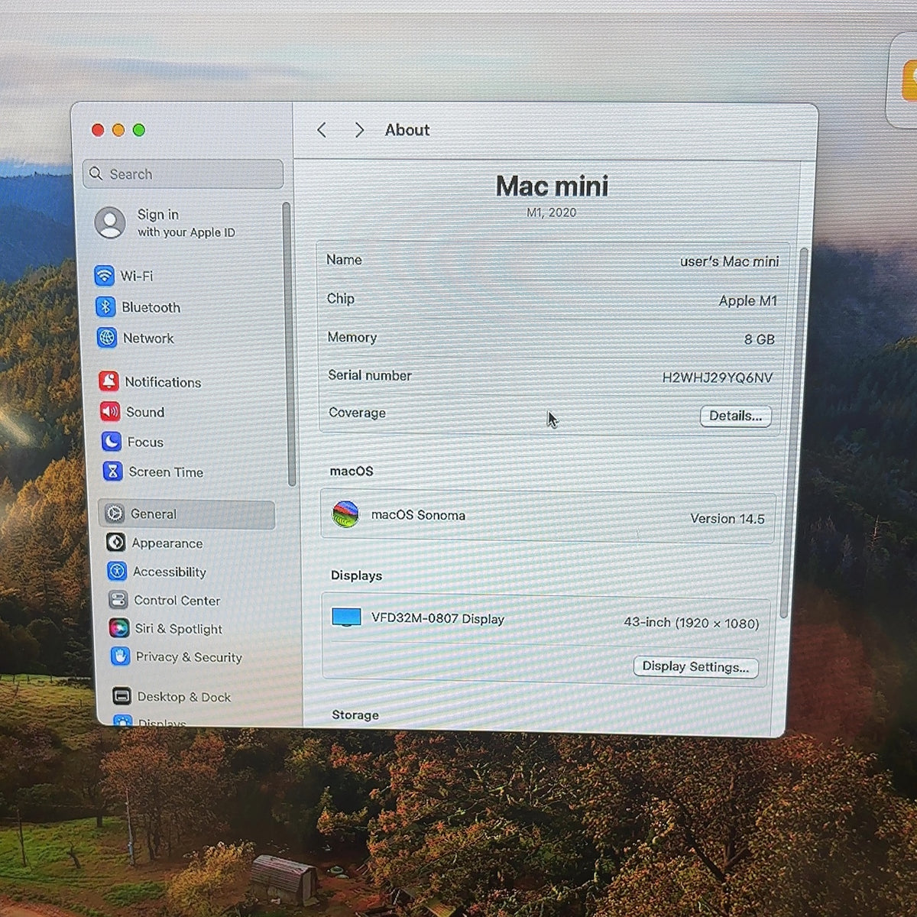Click the 43-inch (1920 × 1080) text
This screenshot has height=917, width=917.
(x=692, y=623)
